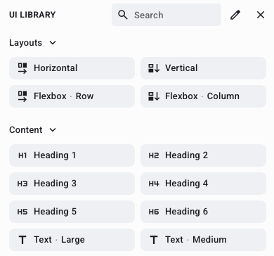Click the Vertical layout icon
The width and height of the screenshot is (274, 256).
coord(154,68)
